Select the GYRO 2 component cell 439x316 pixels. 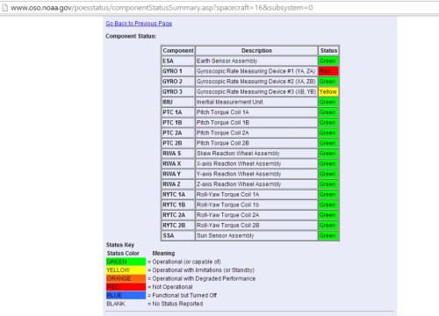178,82
